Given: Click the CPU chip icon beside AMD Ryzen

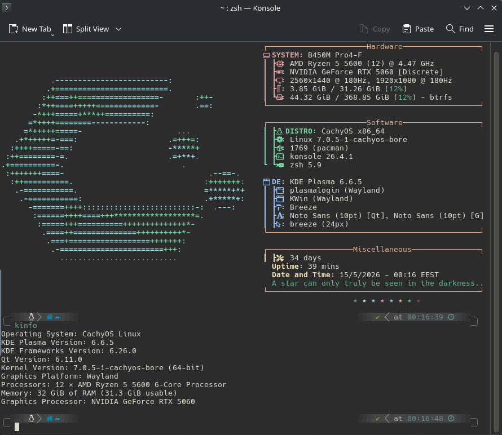Looking at the screenshot, I should 280,64.
